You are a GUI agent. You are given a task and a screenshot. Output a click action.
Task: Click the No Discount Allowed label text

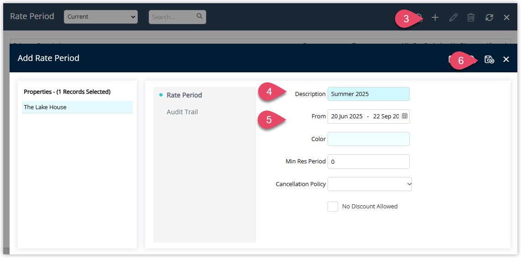pos(370,206)
